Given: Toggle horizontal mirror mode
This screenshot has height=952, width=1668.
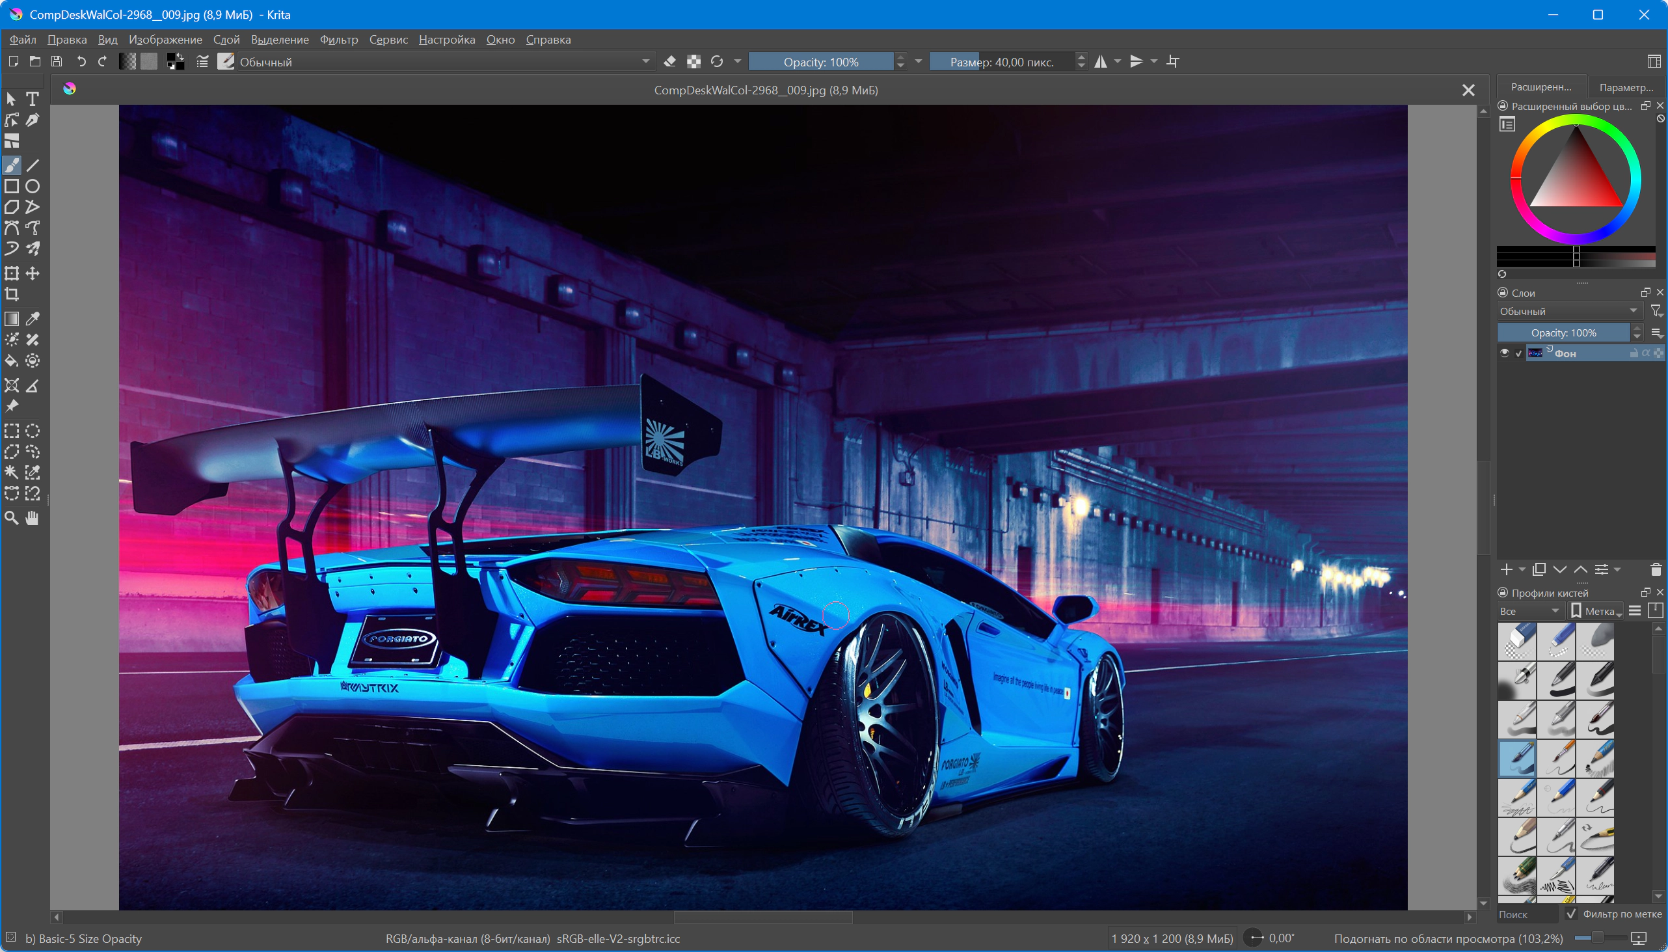Looking at the screenshot, I should pos(1101,61).
